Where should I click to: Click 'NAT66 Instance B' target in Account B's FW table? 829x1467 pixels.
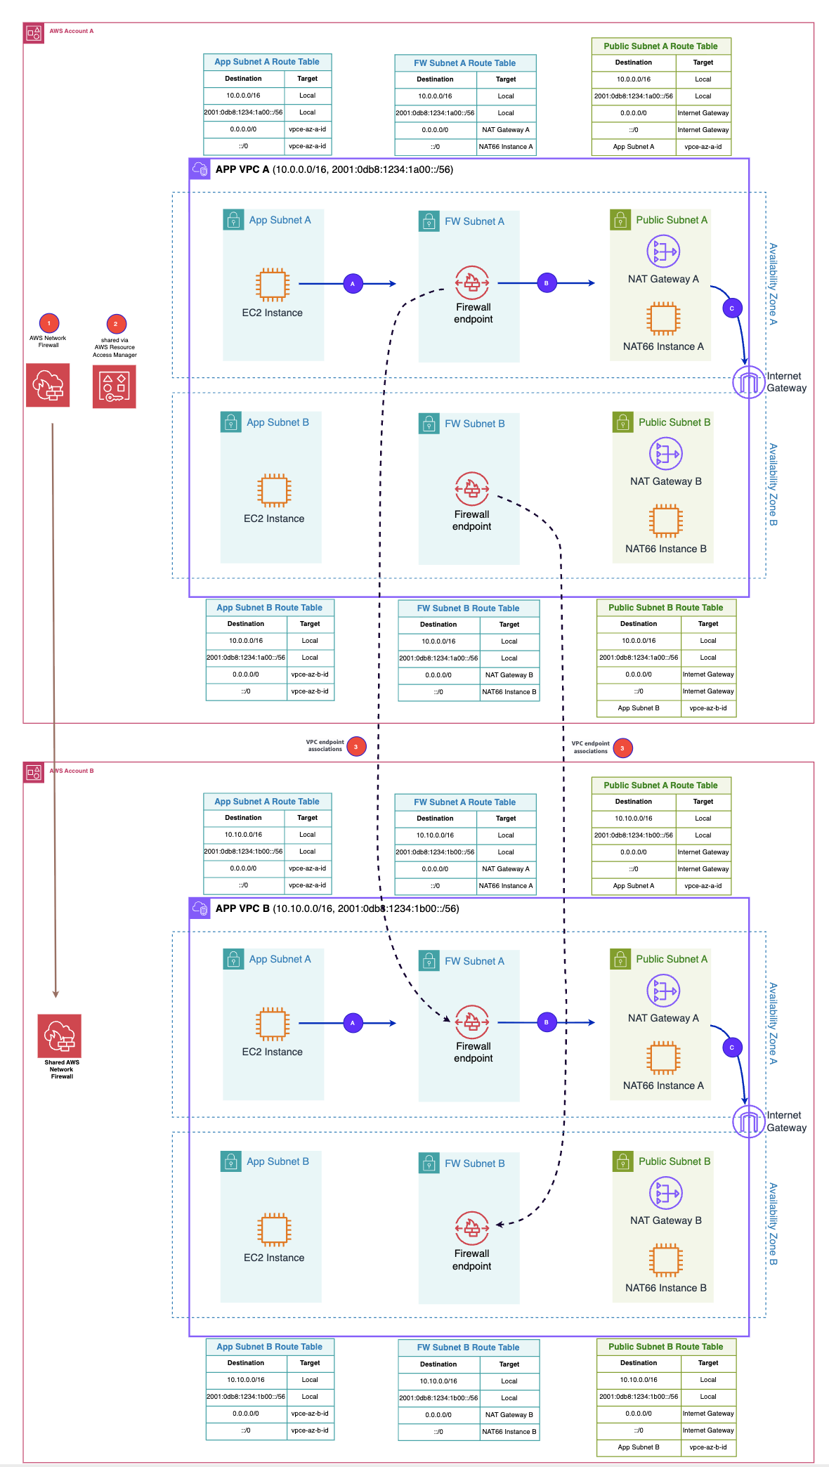509,1432
